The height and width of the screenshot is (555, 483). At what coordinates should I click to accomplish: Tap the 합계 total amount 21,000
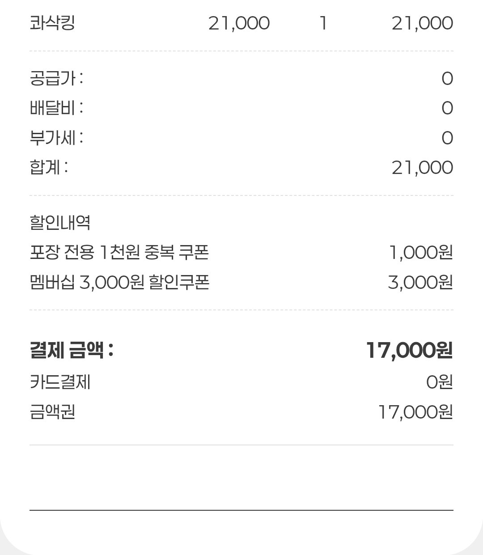pos(422,168)
